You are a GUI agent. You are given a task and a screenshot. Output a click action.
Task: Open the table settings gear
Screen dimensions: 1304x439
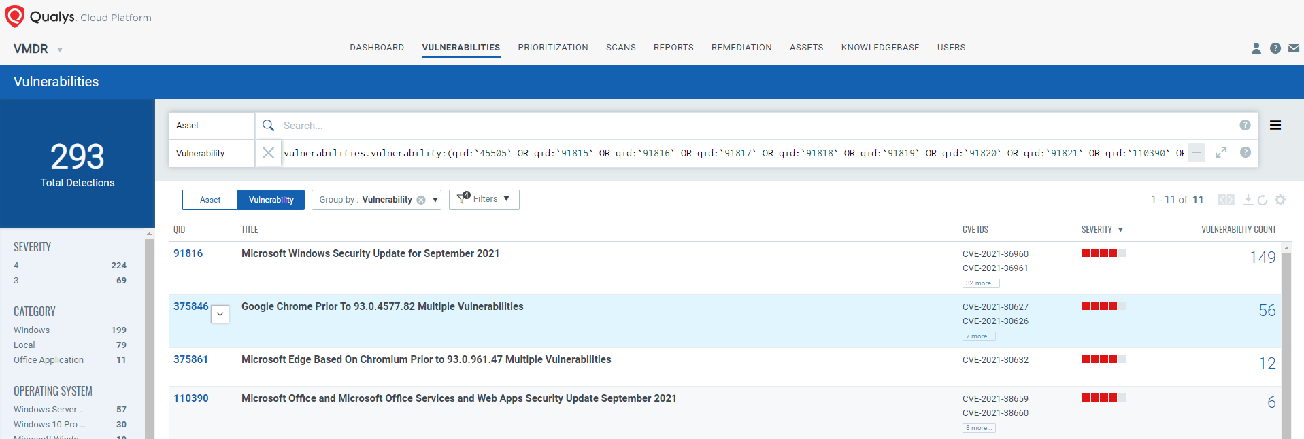point(1280,200)
